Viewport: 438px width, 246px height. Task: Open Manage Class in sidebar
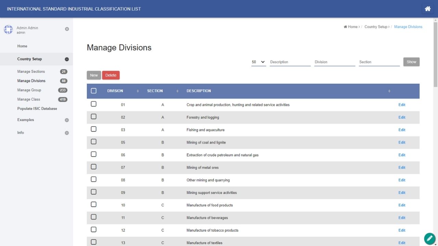click(29, 99)
